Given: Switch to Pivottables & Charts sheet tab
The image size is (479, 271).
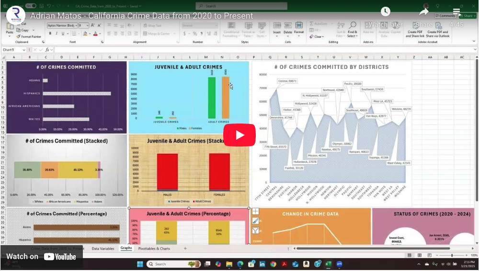Looking at the screenshot, I should click(x=154, y=248).
